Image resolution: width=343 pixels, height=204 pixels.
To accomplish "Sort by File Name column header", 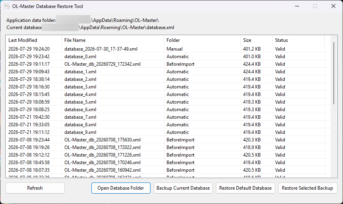I will pyautogui.click(x=113, y=40).
